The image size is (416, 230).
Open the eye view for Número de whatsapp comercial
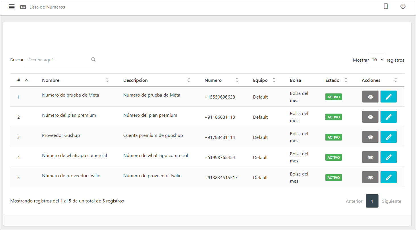coord(370,157)
